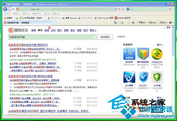Switch to the 新闻 search category
Viewport: 177px width, 121px height.
pos(34,30)
